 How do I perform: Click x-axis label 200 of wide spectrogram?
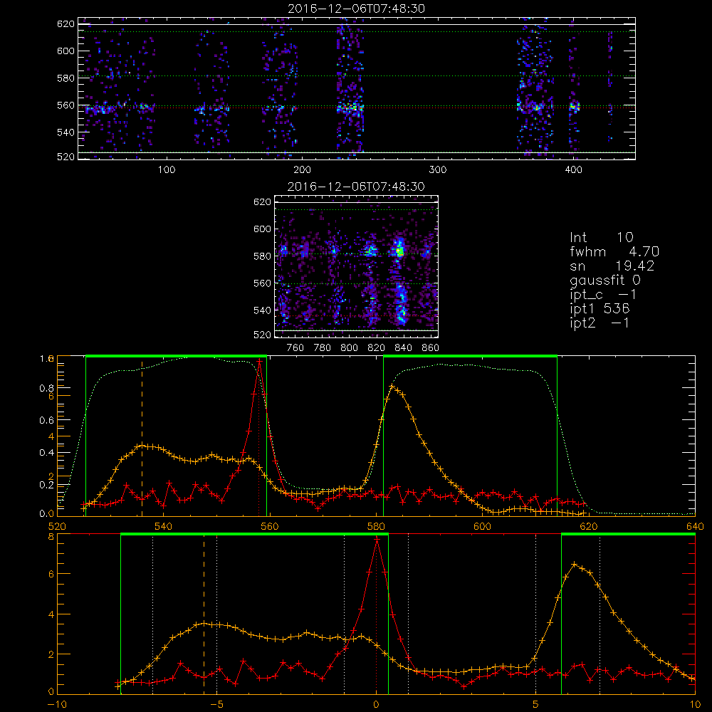[302, 170]
